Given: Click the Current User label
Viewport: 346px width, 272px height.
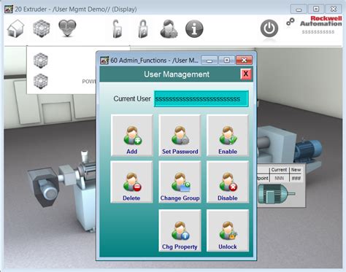Looking at the screenshot, I should tap(132, 98).
